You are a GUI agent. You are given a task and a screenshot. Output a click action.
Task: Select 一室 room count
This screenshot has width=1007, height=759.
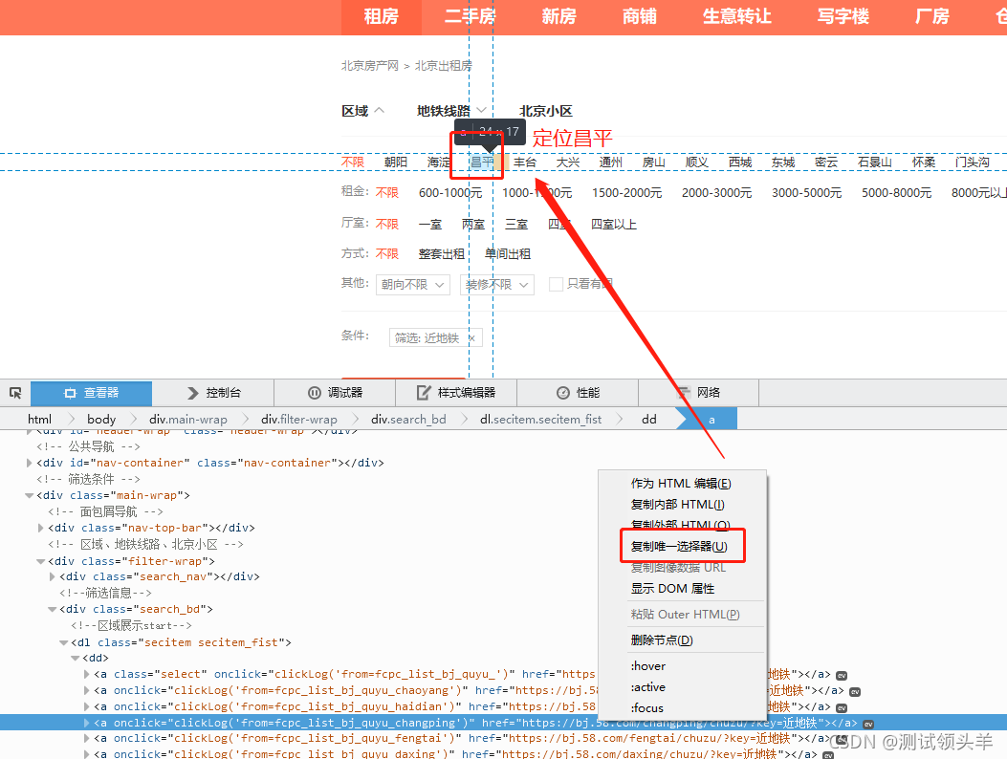430,224
